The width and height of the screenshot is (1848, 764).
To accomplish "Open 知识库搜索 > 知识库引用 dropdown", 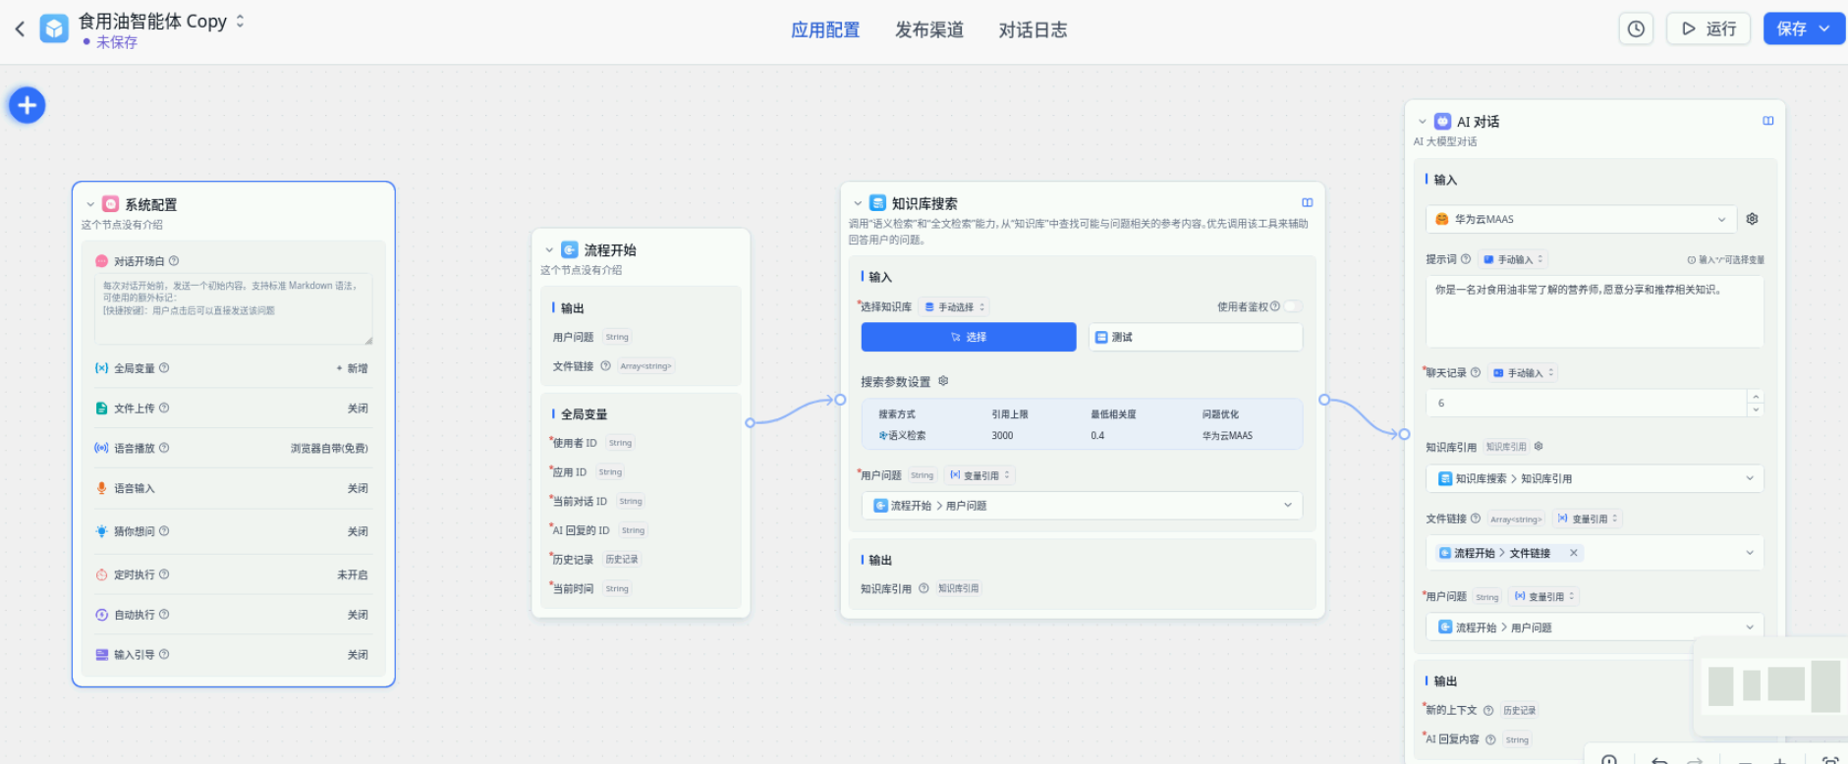I will pos(1595,478).
